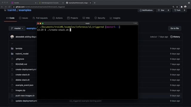Image resolution: width=191 pixels, height=107 pixels.
Task: Open the Code tab
Action: [10, 18]
